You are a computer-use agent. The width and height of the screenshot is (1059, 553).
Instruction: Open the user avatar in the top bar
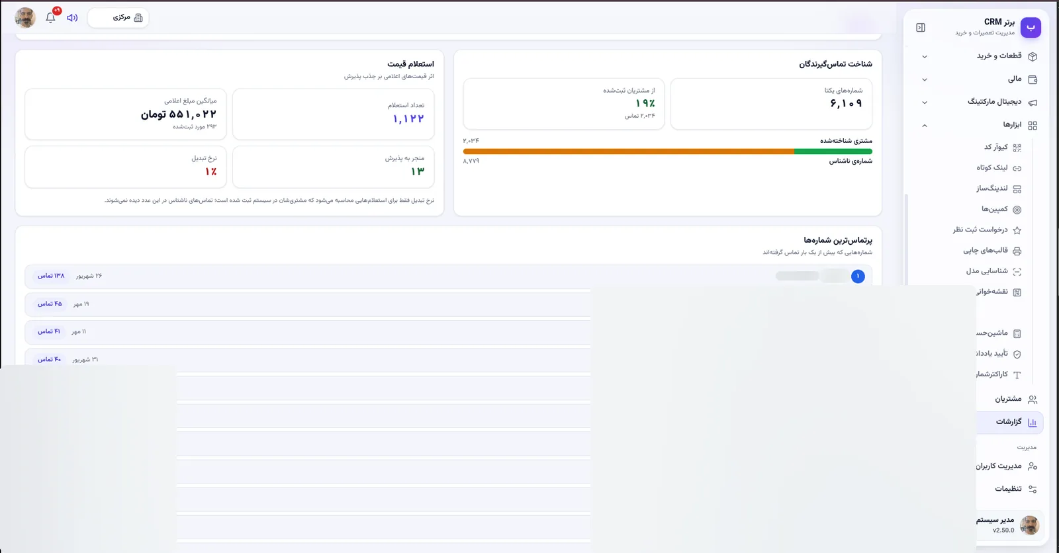(x=25, y=18)
